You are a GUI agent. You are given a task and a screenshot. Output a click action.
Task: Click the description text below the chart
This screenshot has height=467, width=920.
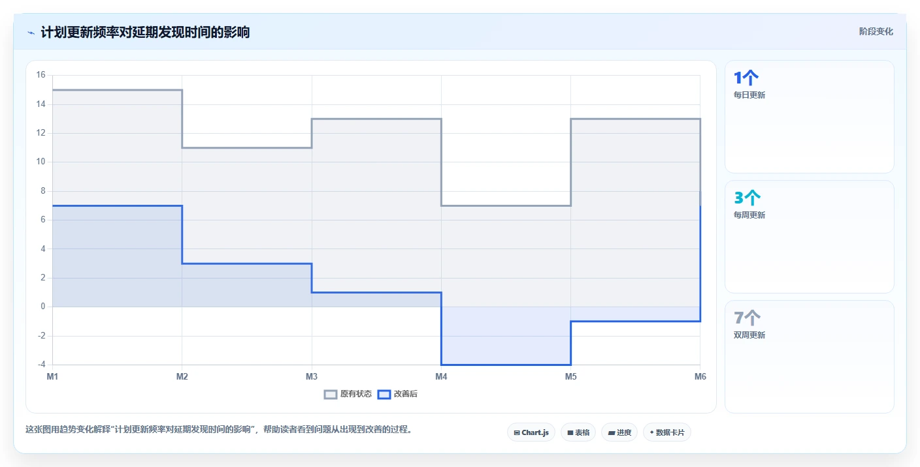click(220, 430)
